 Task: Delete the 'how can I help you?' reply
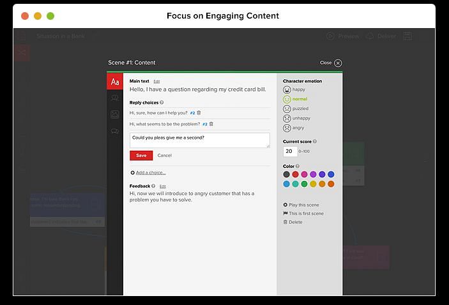pyautogui.click(x=199, y=113)
